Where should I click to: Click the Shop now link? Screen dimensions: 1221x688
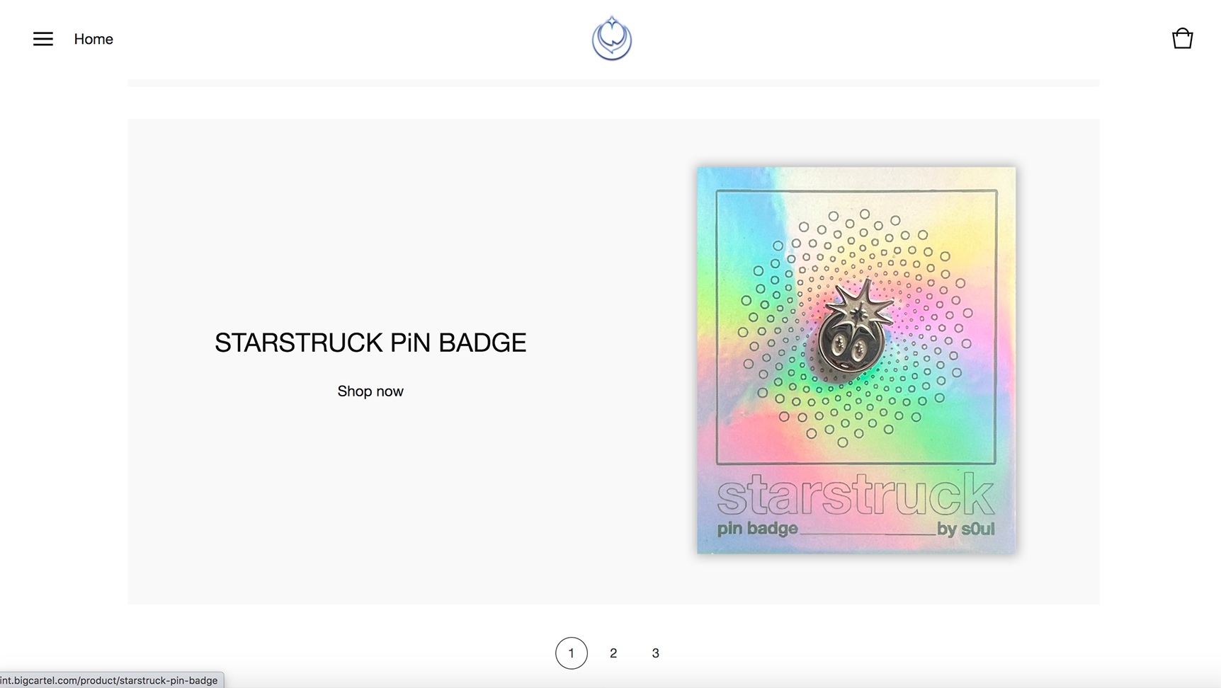(370, 391)
